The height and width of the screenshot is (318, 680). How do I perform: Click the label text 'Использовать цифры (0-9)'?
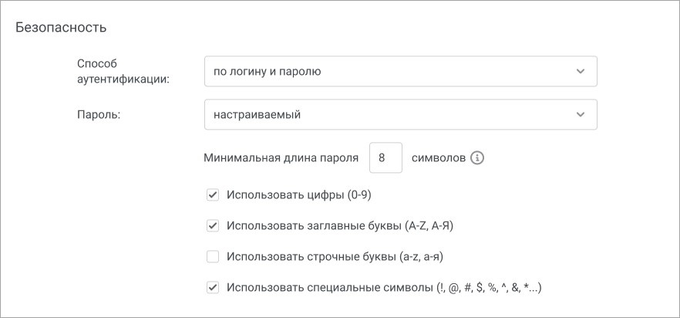coord(299,195)
